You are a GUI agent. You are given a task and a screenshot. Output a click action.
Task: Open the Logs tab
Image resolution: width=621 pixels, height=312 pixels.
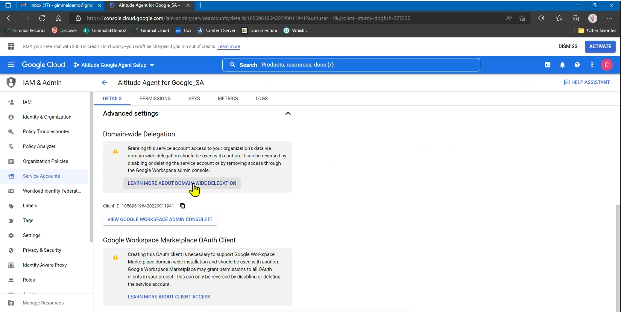pos(261,99)
